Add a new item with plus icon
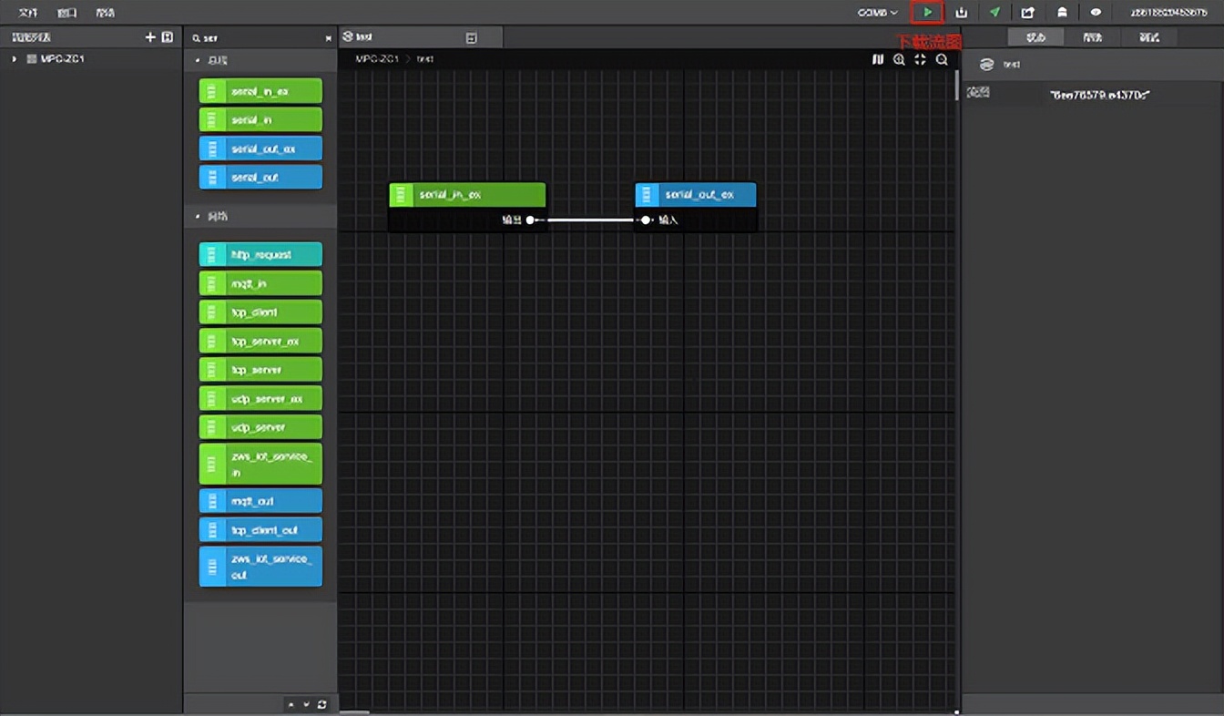 150,37
